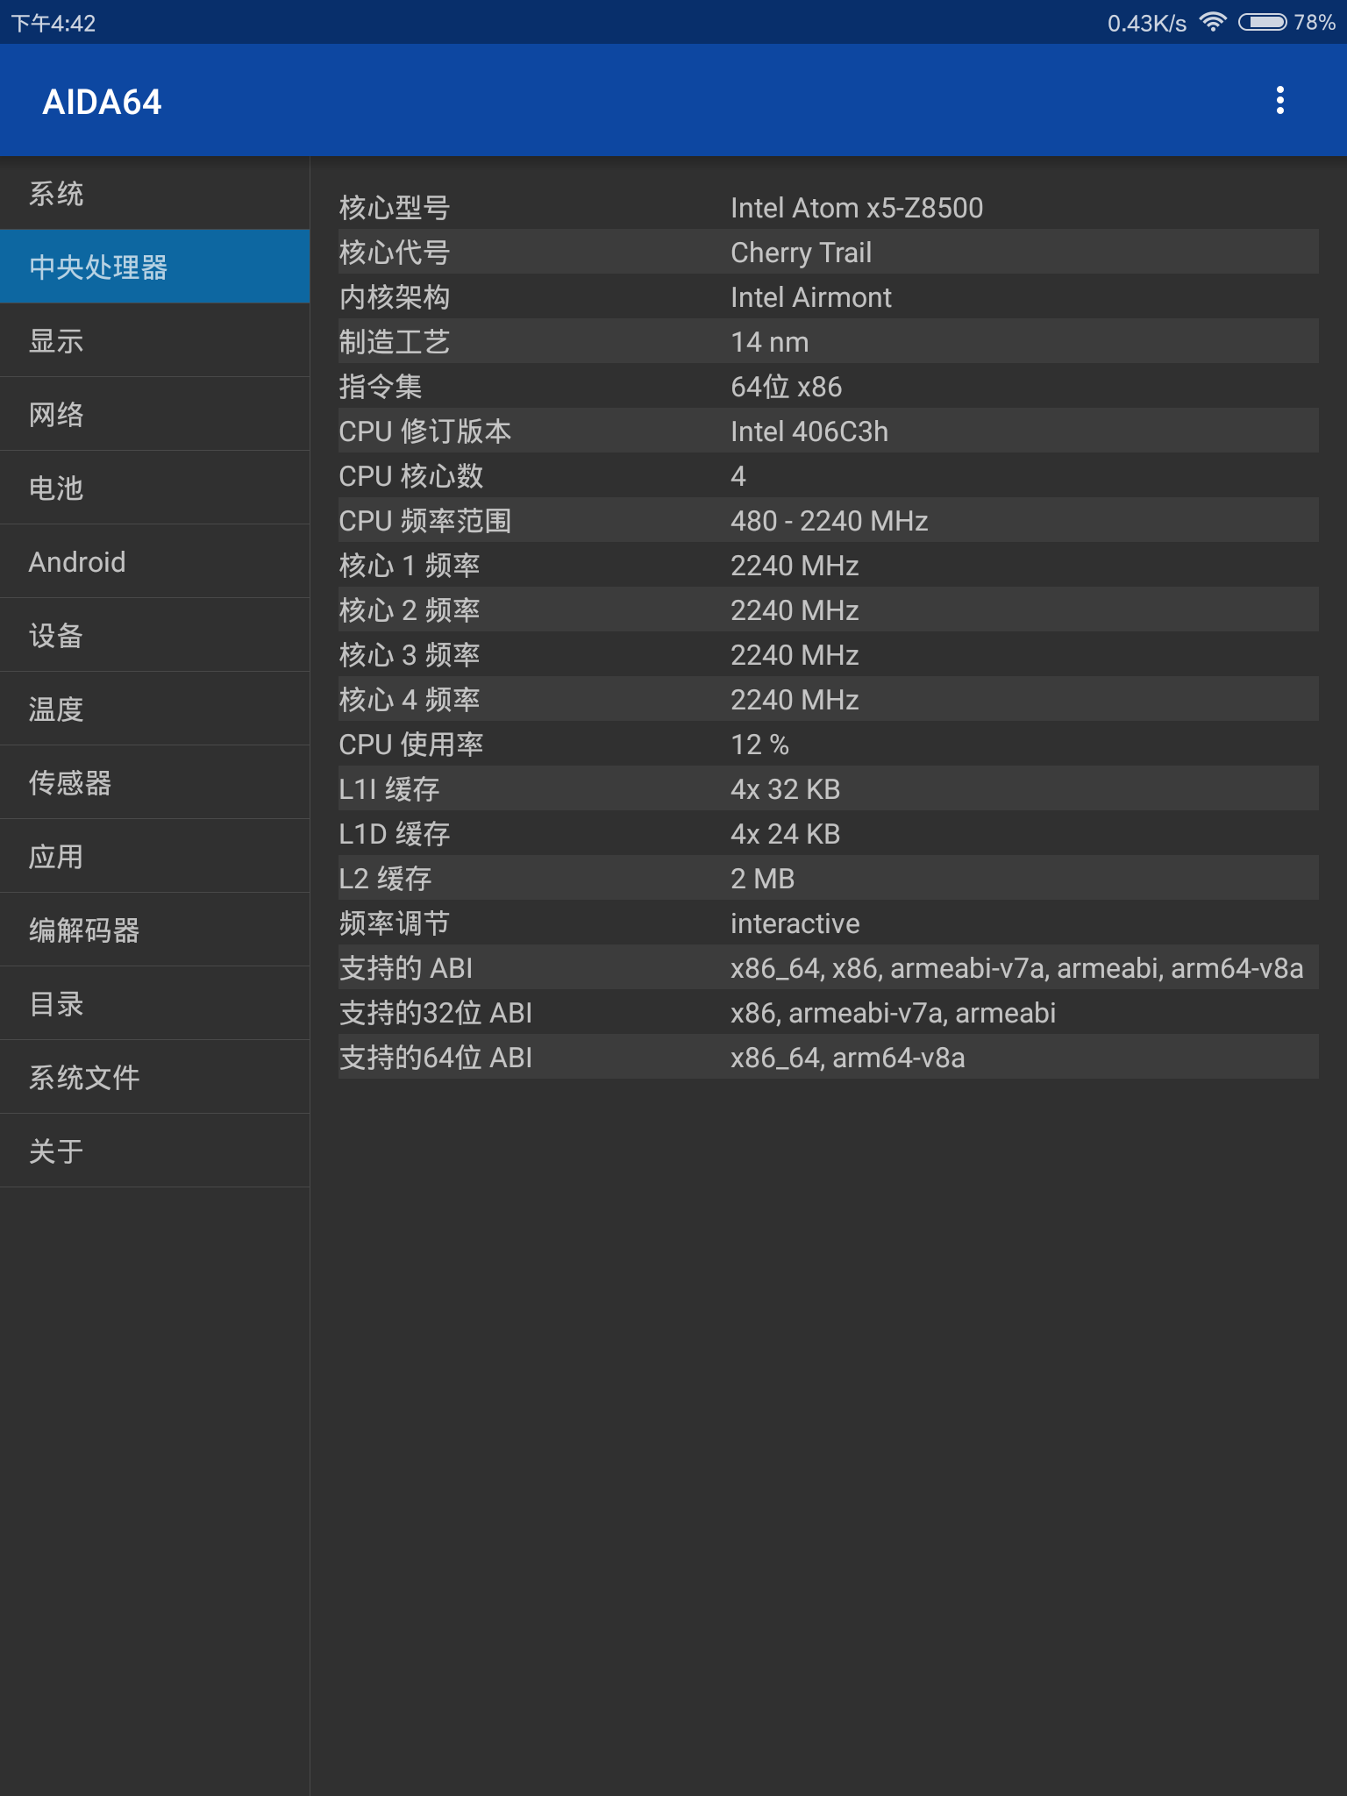The width and height of the screenshot is (1347, 1796).
Task: Show the 温度 section
Action: 154,709
